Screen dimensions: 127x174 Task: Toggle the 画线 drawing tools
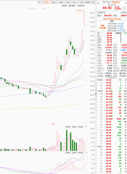(x=68, y=2)
